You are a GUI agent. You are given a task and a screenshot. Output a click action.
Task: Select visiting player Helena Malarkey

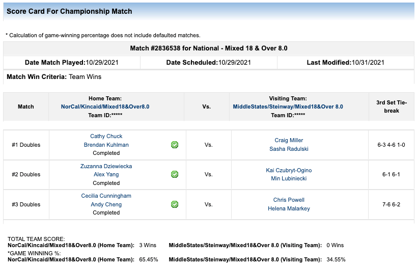[x=289, y=208]
